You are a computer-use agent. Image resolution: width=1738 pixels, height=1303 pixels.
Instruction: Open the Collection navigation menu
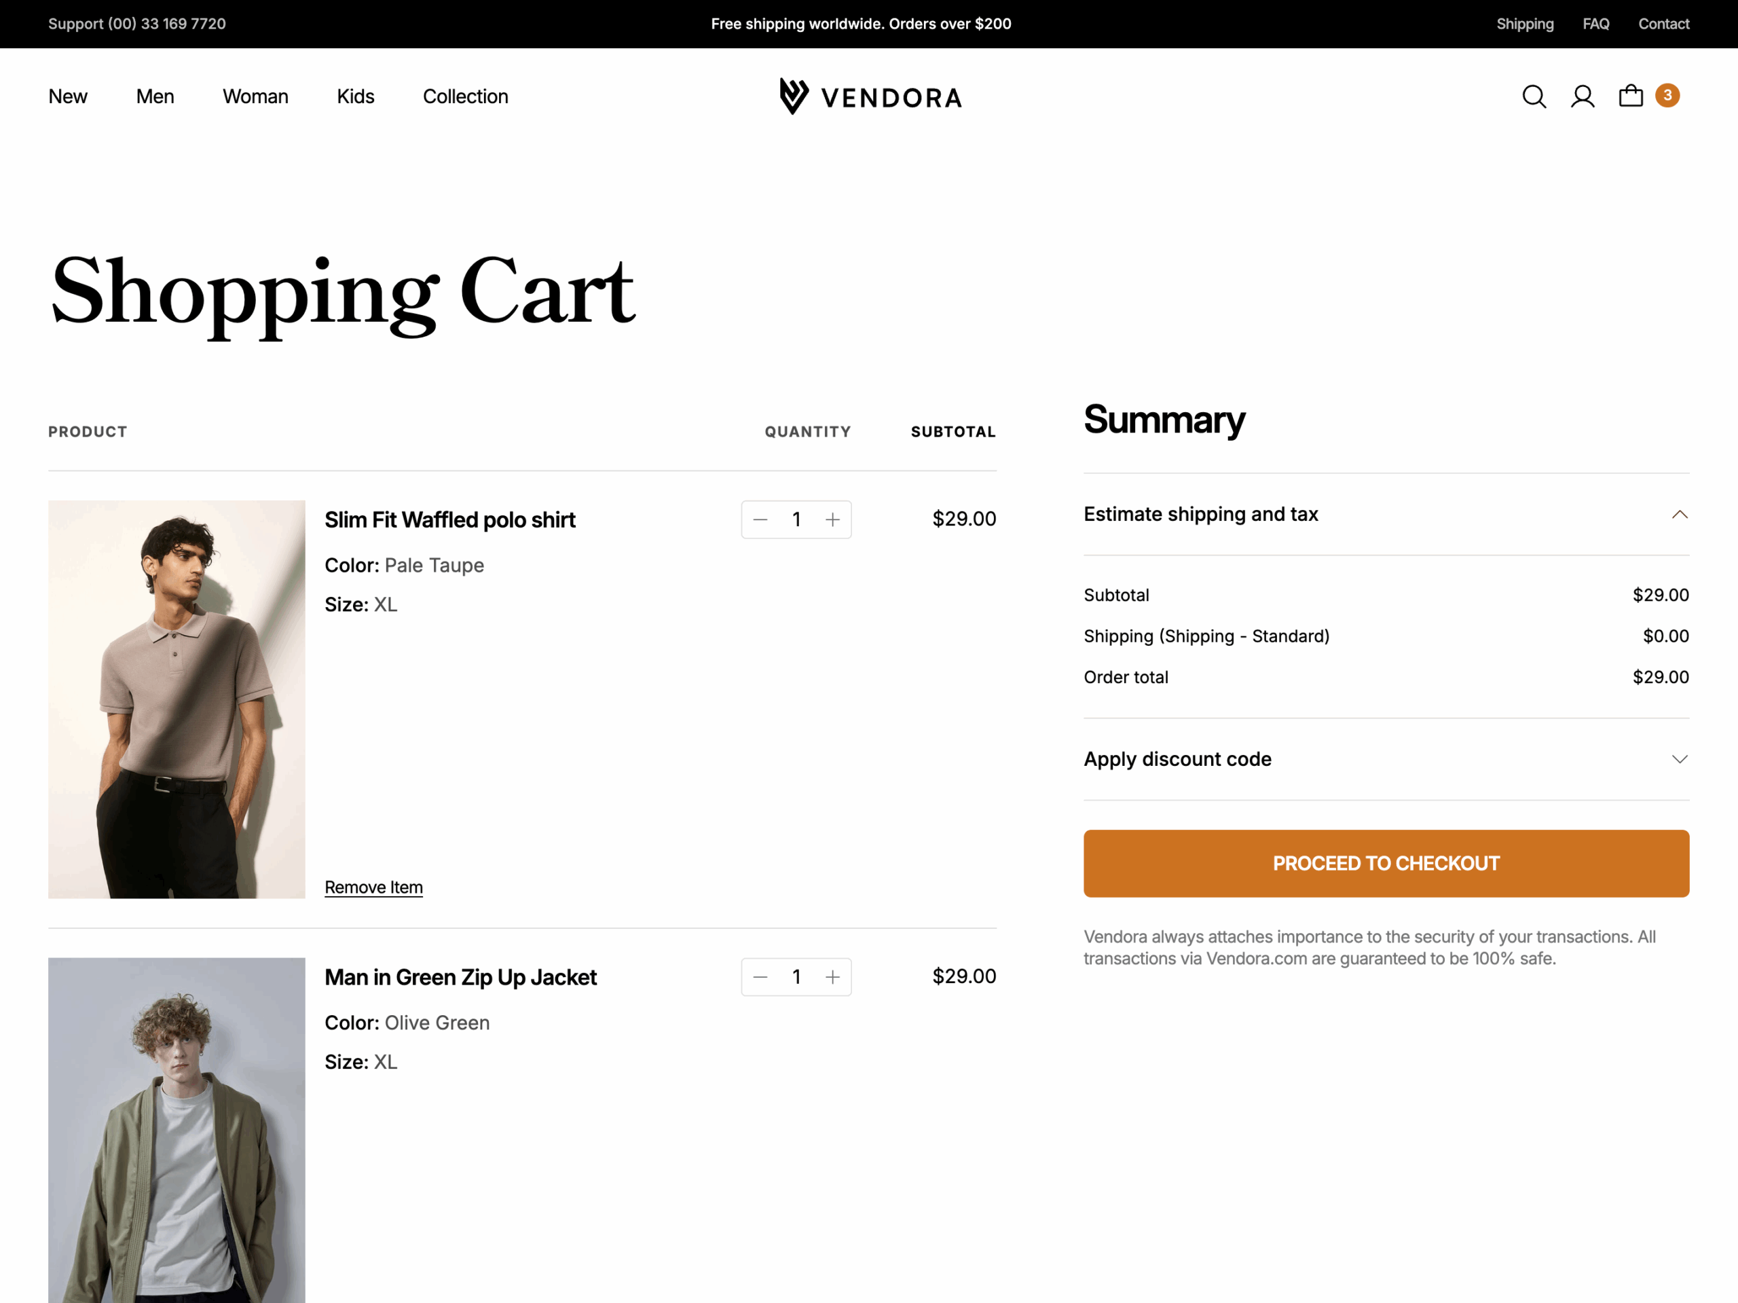pos(465,96)
